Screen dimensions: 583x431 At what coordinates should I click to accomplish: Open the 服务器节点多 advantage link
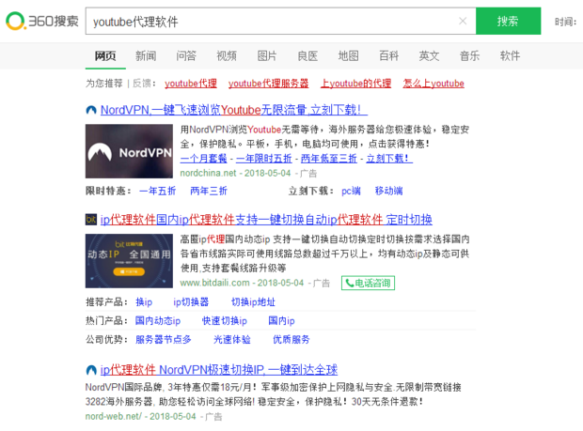[x=164, y=339]
